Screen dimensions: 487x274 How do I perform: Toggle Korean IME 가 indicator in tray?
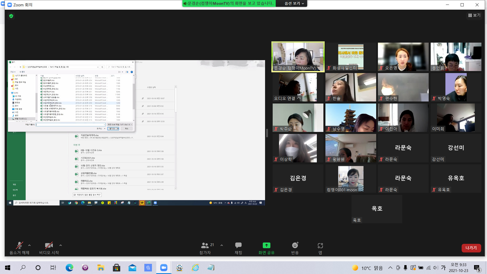point(443,268)
